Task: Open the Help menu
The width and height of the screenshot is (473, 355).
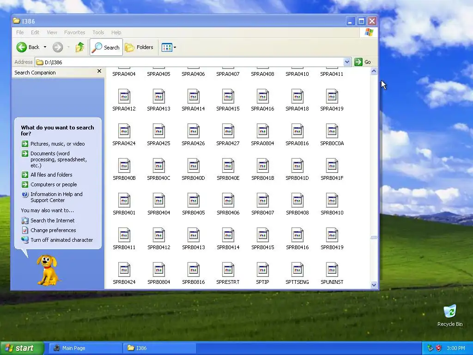Action: point(116,32)
